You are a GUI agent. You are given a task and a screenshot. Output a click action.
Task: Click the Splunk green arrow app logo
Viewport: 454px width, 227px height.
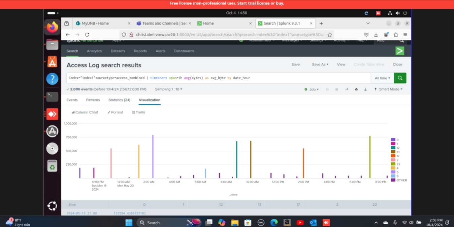coord(399,51)
